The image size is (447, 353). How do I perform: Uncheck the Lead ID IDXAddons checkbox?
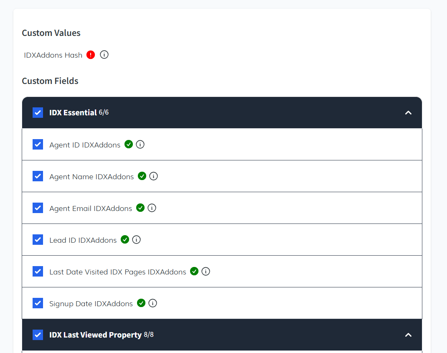point(38,240)
